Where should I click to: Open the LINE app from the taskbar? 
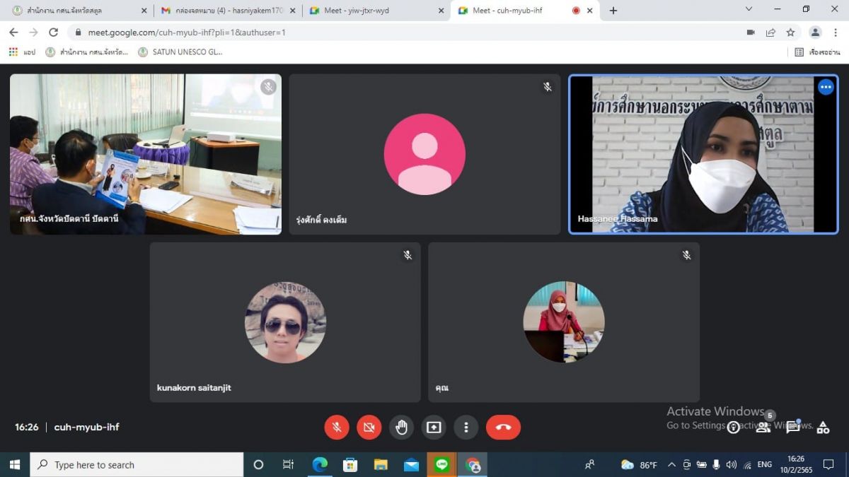442,464
